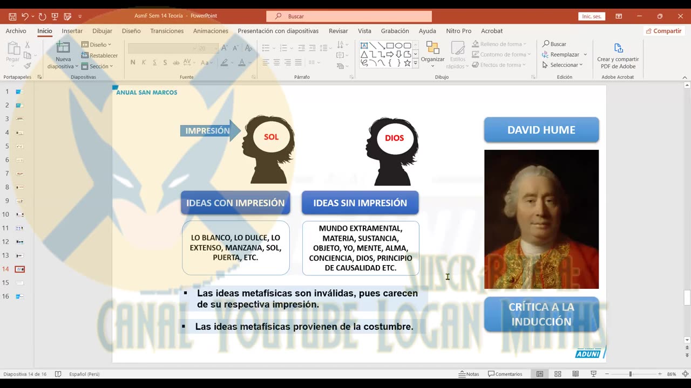The height and width of the screenshot is (388, 691).
Task: Insert text box from shapes gallery
Action: tap(364, 46)
